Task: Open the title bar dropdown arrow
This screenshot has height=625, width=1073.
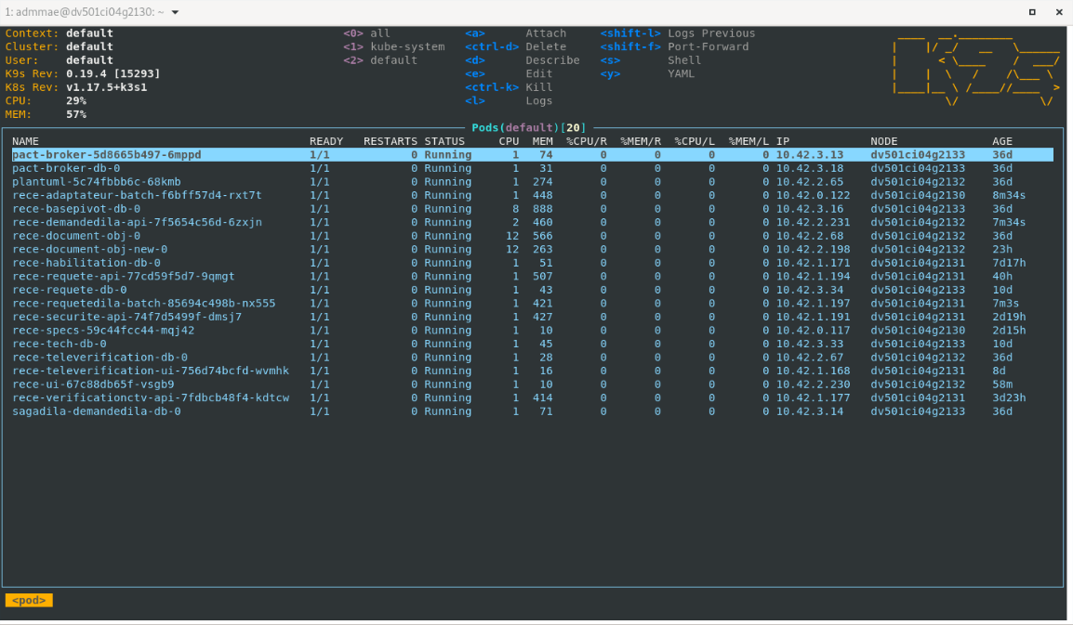Action: pyautogui.click(x=175, y=12)
